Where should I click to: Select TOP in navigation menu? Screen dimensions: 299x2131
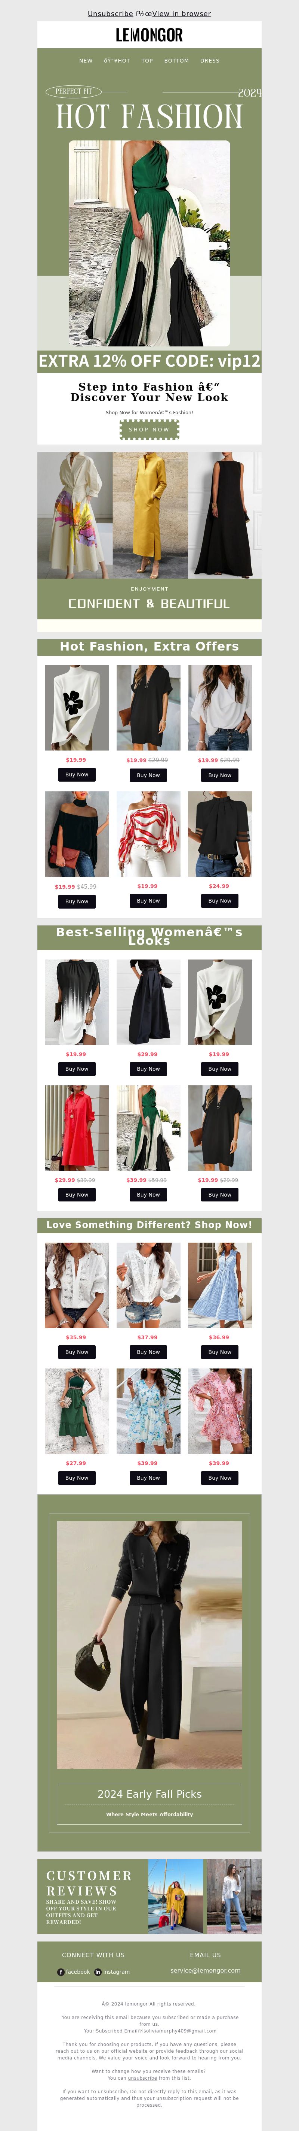pos(147,60)
